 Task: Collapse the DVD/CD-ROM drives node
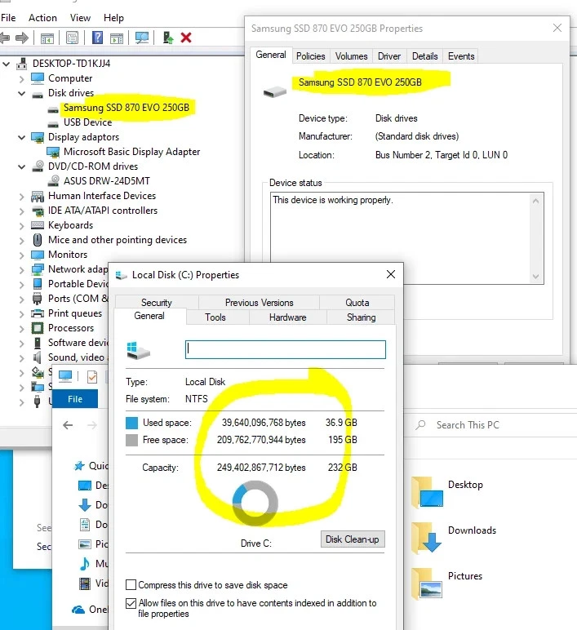click(22, 166)
